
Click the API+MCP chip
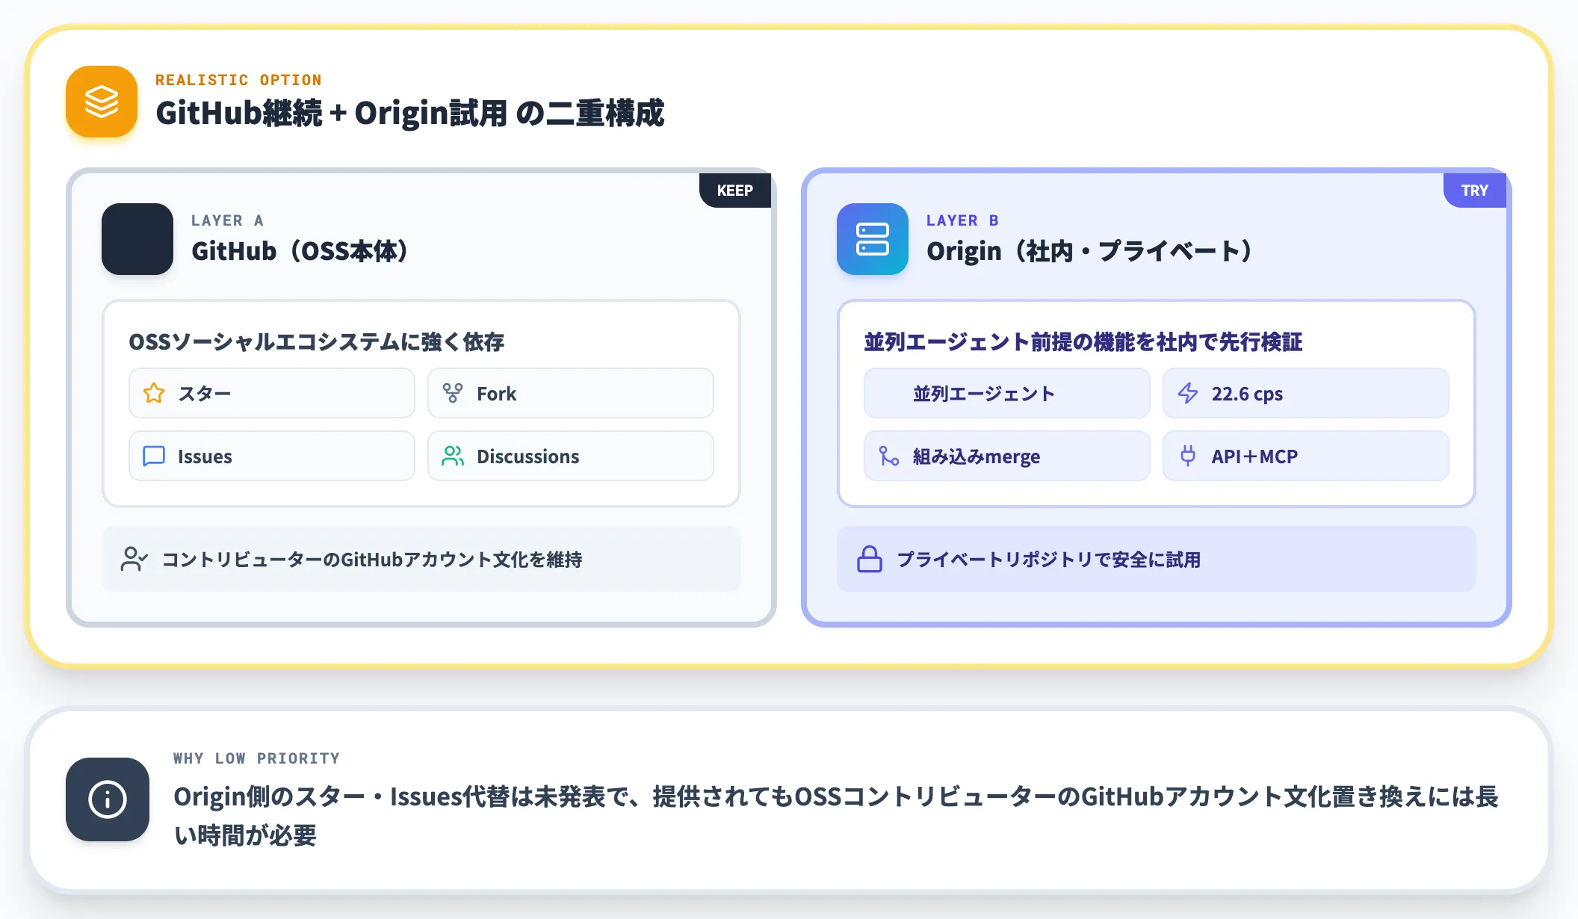1306,456
